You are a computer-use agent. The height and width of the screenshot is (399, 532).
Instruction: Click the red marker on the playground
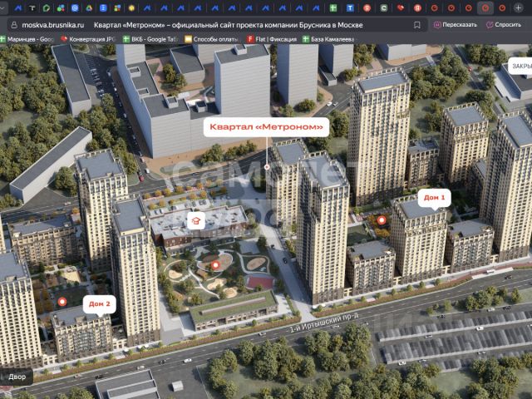pyautogui.click(x=215, y=265)
